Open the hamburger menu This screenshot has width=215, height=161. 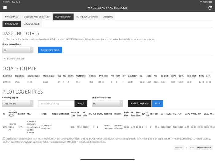click(x=5, y=8)
